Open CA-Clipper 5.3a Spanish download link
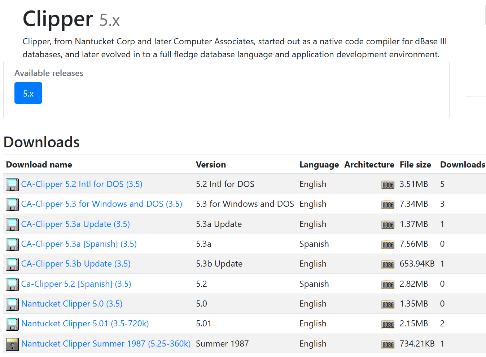Image resolution: width=486 pixels, height=357 pixels. (x=79, y=244)
